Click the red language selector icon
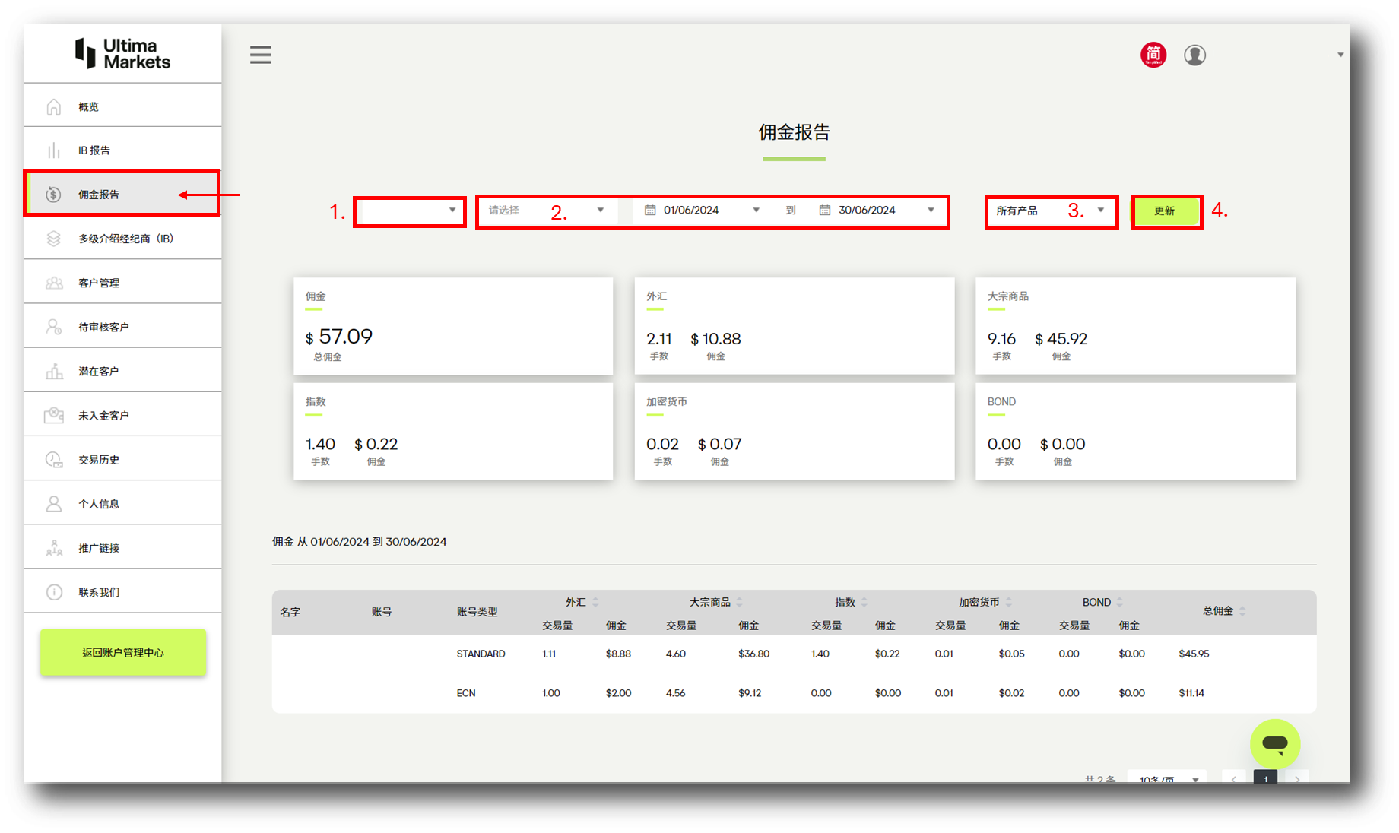 click(1153, 55)
